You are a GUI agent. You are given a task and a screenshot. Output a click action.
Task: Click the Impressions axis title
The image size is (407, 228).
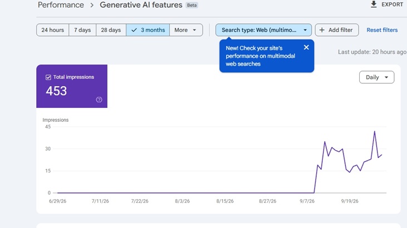(x=56, y=120)
